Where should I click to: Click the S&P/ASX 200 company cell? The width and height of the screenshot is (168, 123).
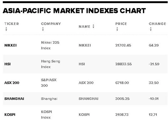[49, 83]
